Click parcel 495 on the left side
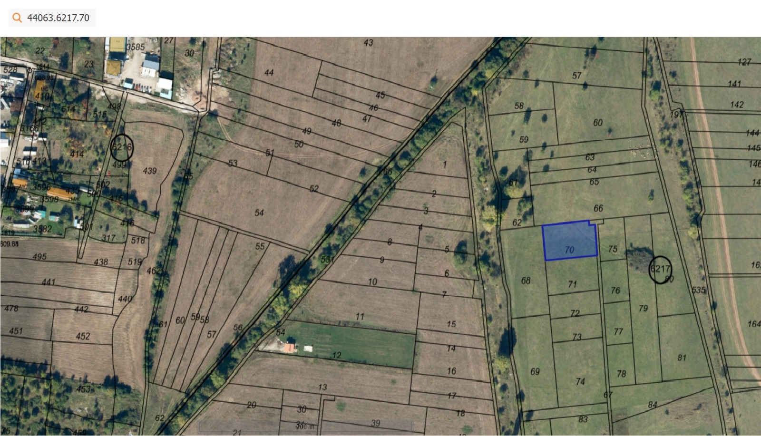Screen dimensions: 761x436 [x=39, y=257]
